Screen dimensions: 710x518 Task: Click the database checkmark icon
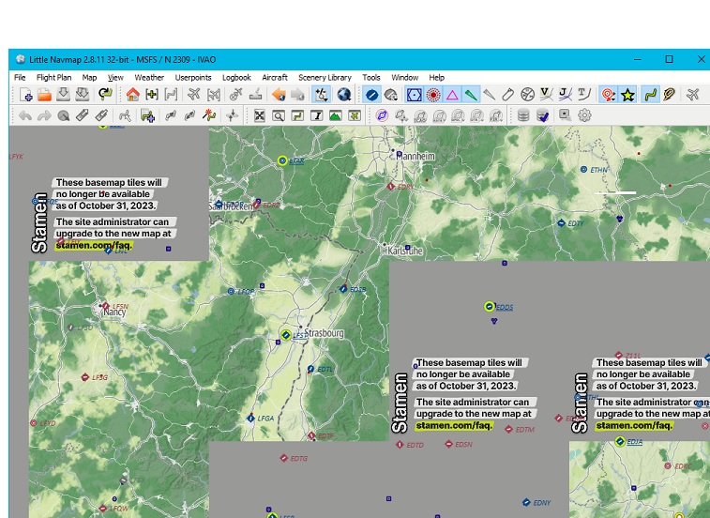(542, 115)
